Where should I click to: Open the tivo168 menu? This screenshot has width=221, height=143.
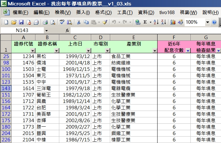pyautogui.click(x=167, y=13)
